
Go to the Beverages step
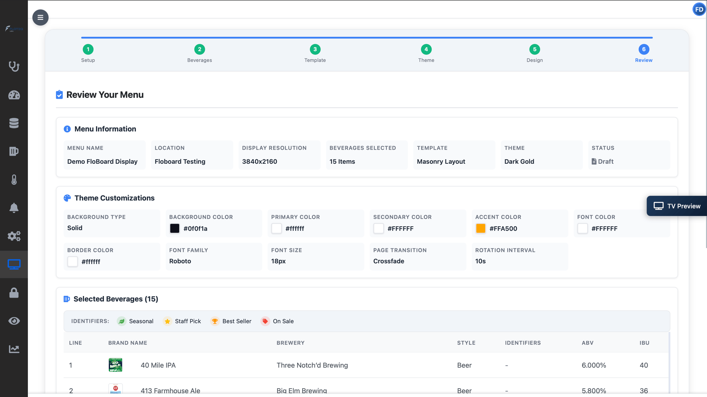click(199, 49)
